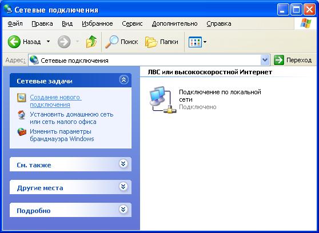This screenshot has width=319, height=233.
Task: Go up one folder level icon
Action: pos(91,42)
